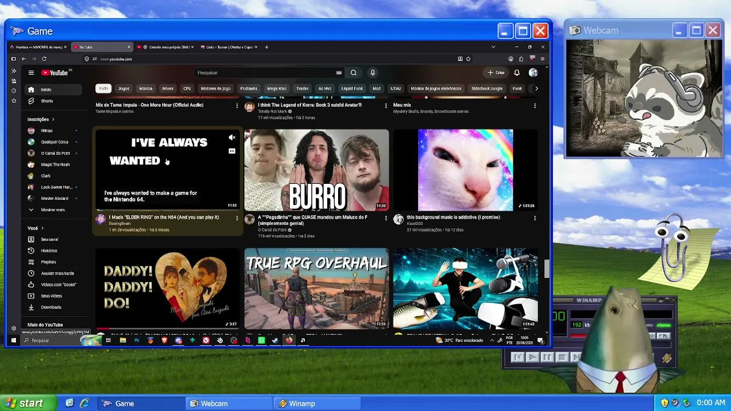Open the on-screen keyboard icon in the search box
731x411 pixels.
point(339,72)
